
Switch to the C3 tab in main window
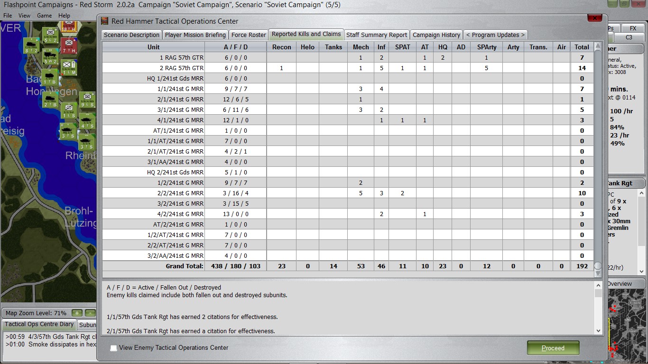(x=629, y=37)
